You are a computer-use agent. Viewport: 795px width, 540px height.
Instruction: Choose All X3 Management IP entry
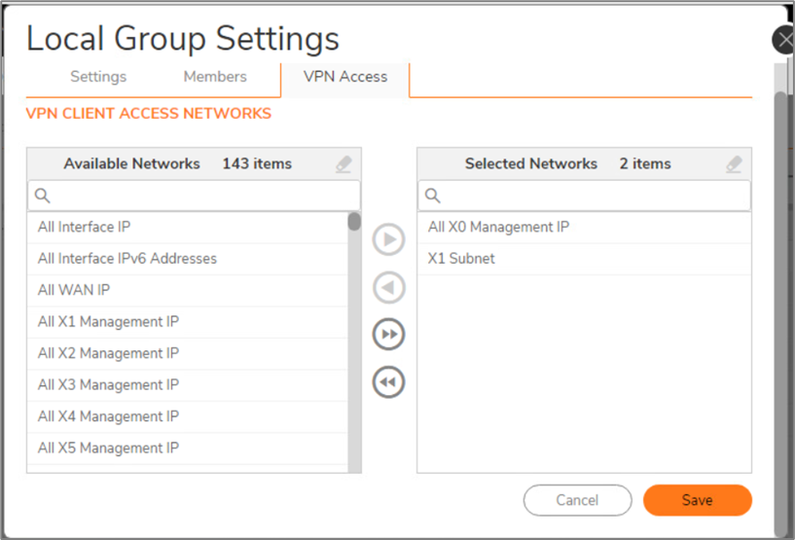point(108,384)
